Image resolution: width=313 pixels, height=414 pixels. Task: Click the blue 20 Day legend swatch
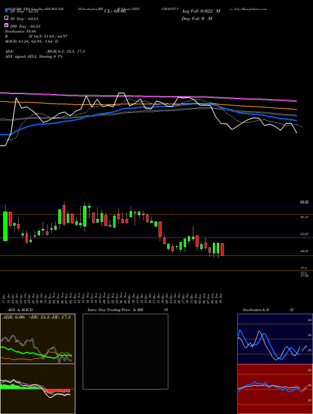point(6,11)
